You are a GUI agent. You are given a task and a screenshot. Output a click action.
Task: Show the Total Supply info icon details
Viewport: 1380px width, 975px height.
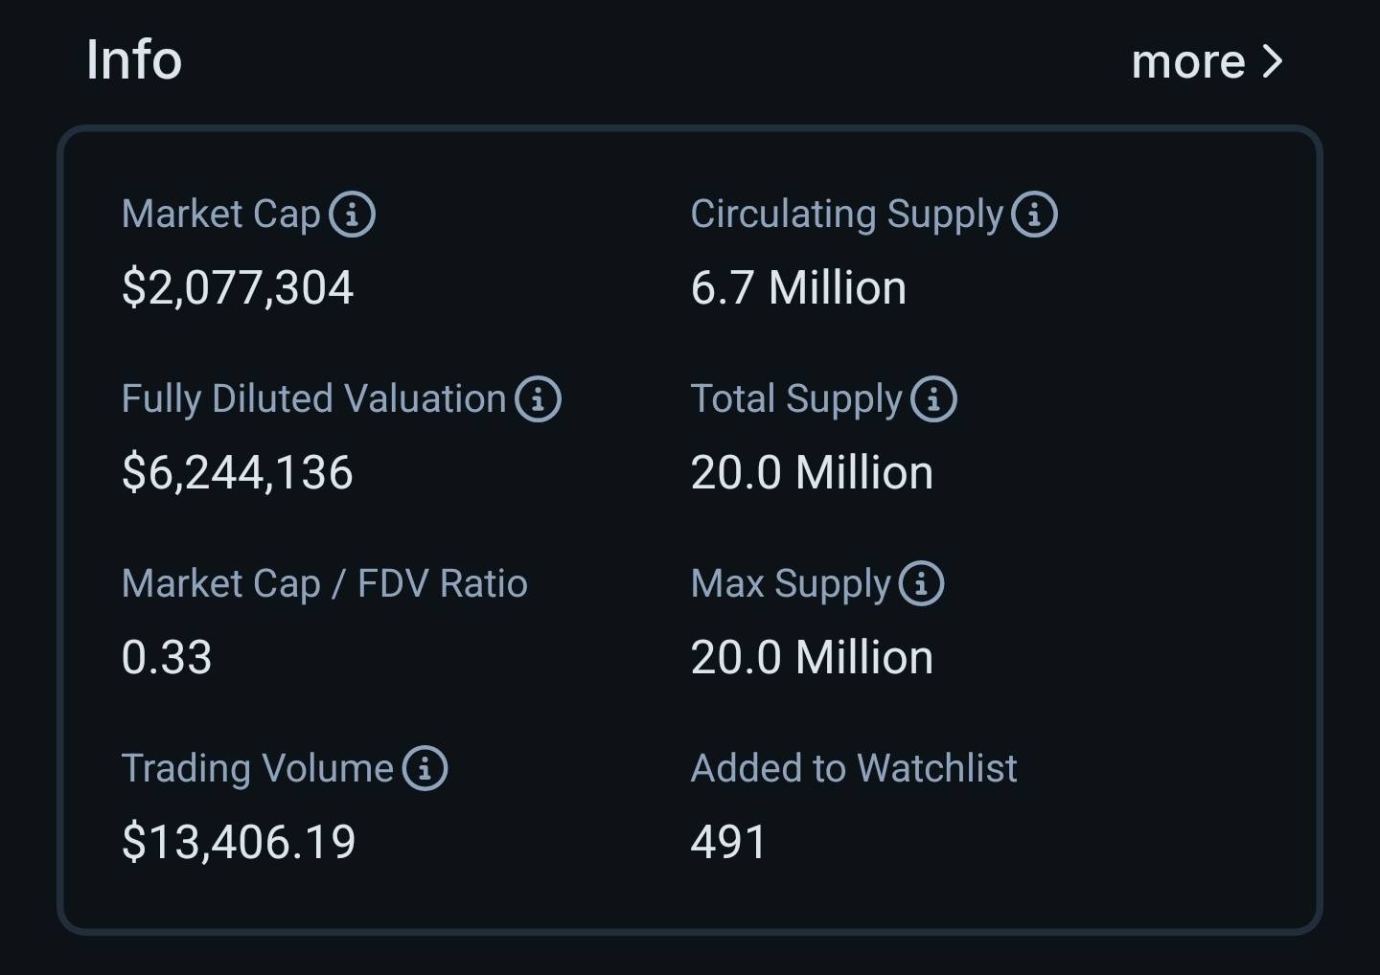(933, 399)
